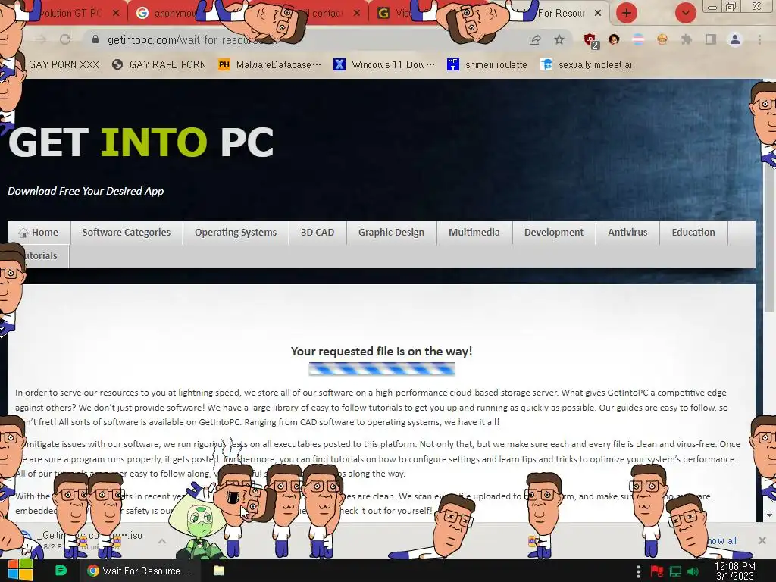776x582 pixels.
Task: Open the Chrome profile avatar icon
Action: coord(735,39)
